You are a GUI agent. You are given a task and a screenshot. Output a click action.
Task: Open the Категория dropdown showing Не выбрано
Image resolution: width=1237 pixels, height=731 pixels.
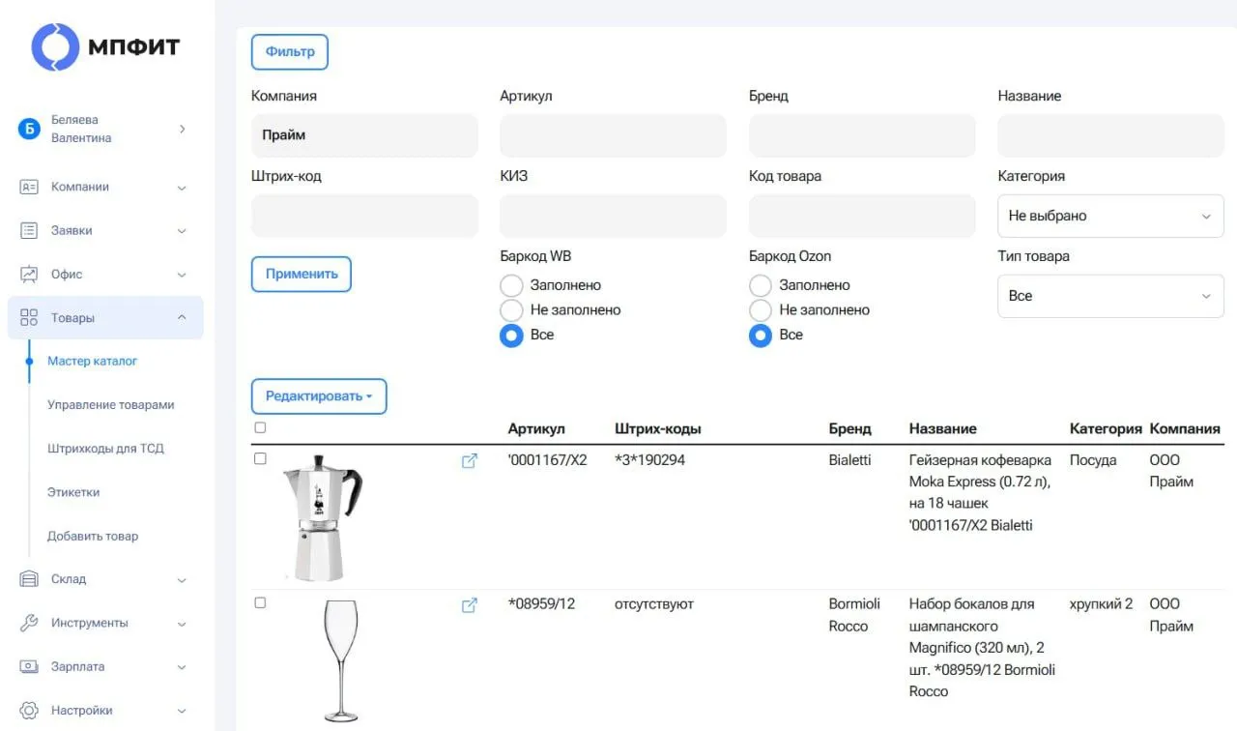(x=1110, y=216)
